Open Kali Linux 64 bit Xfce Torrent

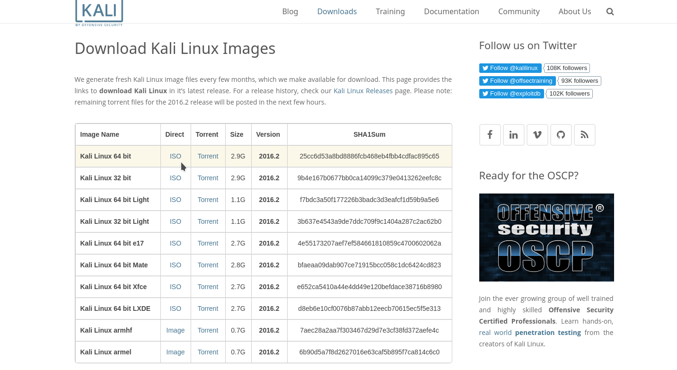[x=208, y=287]
